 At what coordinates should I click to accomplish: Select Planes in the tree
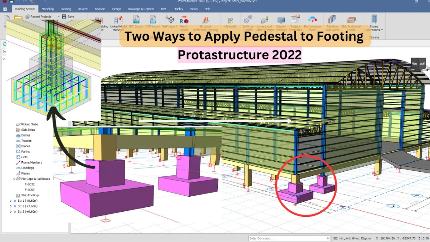point(26,173)
